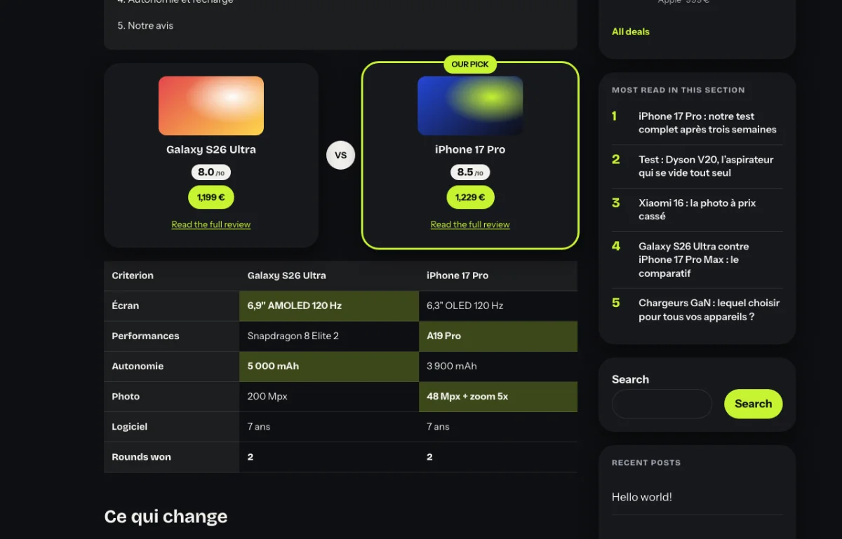Read the full review of Galaxy S26 Ultra

coord(211,224)
